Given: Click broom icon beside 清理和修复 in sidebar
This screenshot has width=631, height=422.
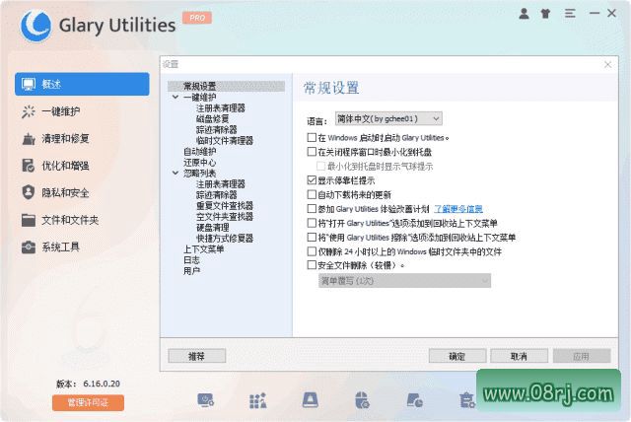Looking at the screenshot, I should click(29, 139).
